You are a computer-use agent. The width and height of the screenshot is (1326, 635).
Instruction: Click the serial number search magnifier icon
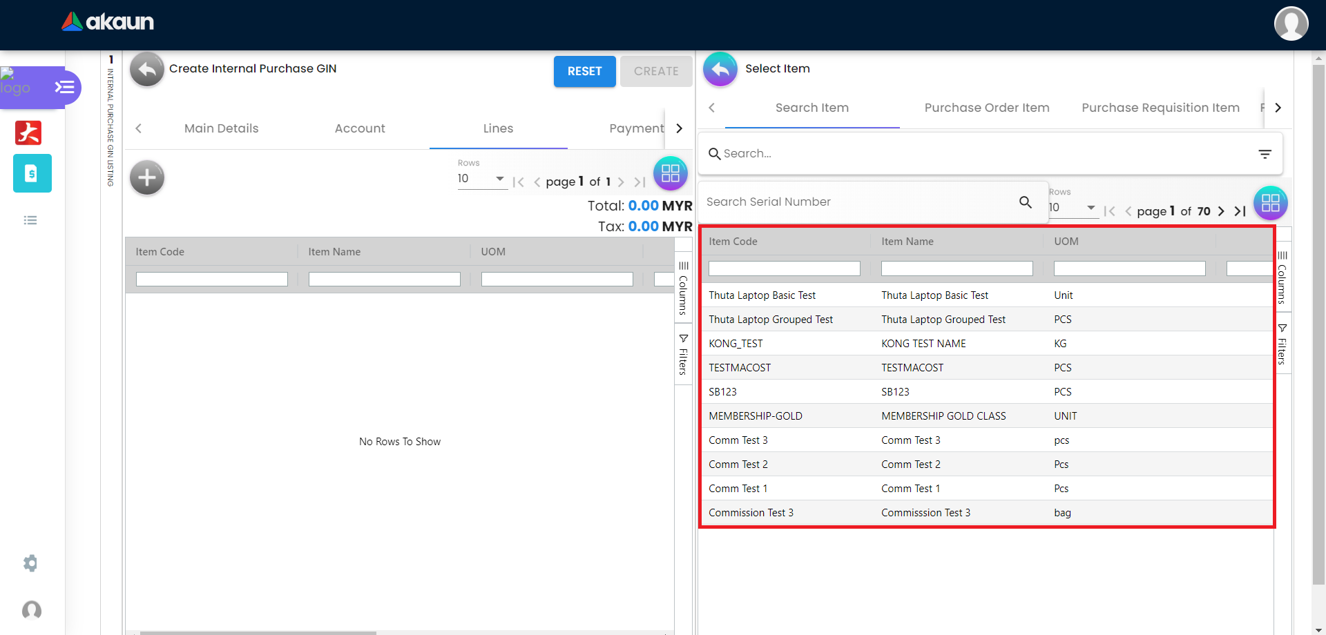click(1026, 202)
